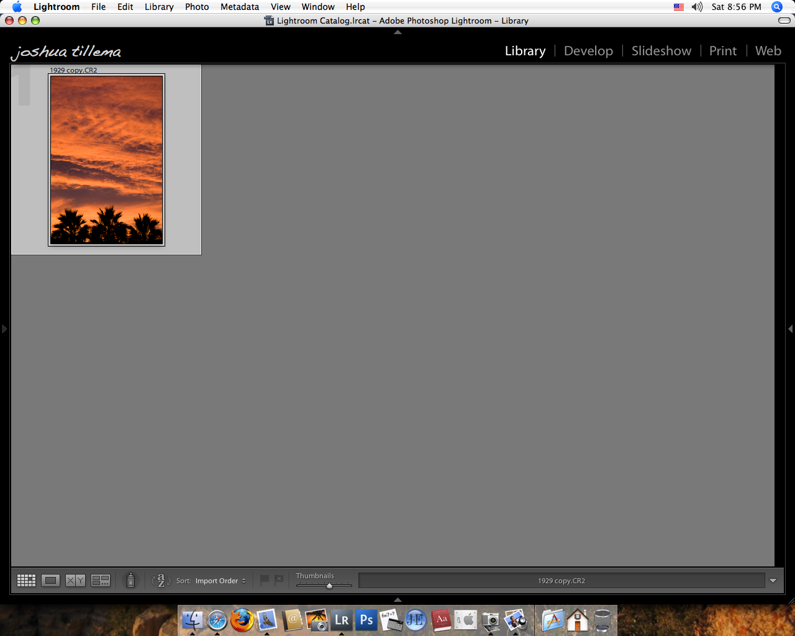Open Dictionary from the Dock
Viewport: 795px width, 636px height.
point(441,620)
